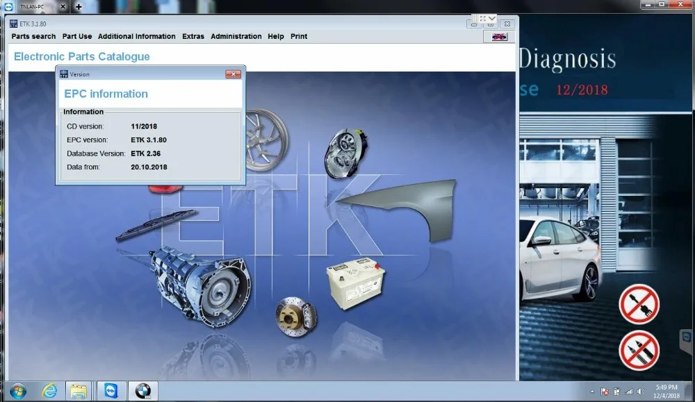Open the Windows Start menu
This screenshot has height=402, width=695.
(18, 392)
